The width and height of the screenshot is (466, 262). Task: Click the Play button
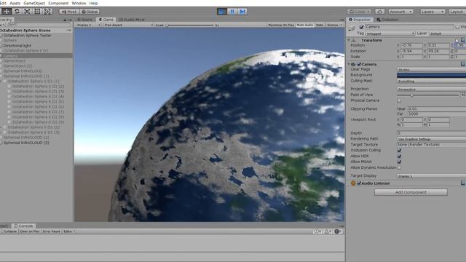221,12
